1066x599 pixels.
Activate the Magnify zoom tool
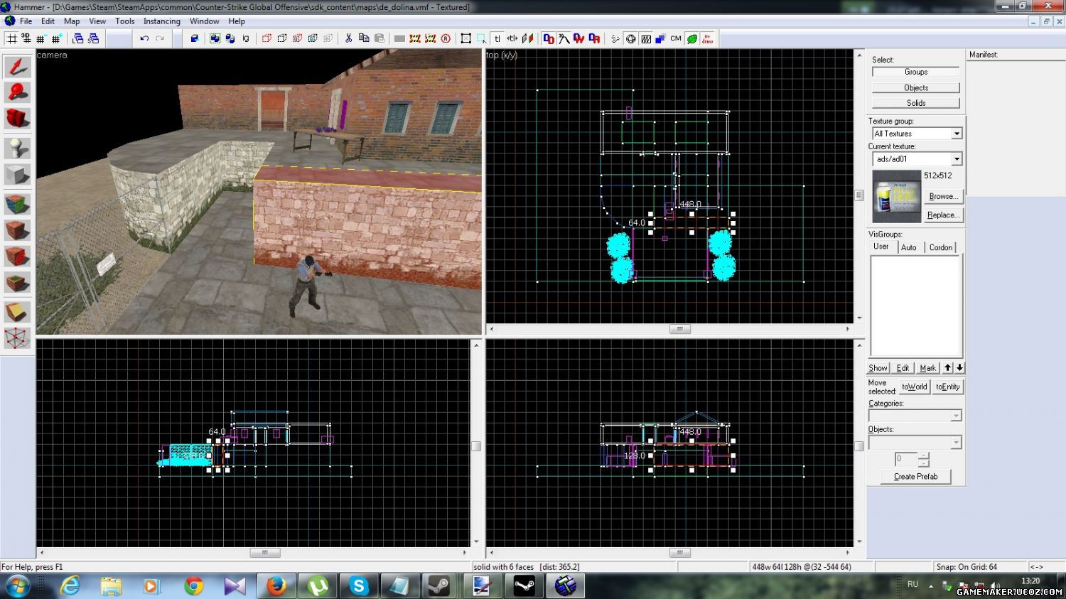click(17, 92)
